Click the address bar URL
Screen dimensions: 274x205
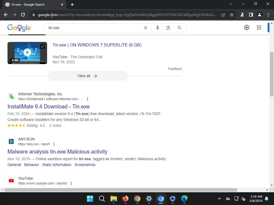(x=127, y=15)
